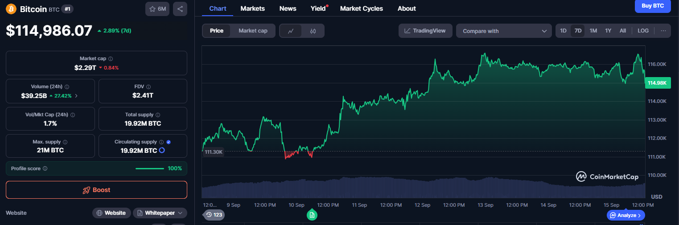Open TradingView chart button
Image resolution: width=679 pixels, height=225 pixels.
[425, 31]
